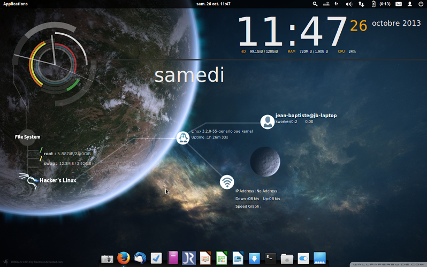The image size is (427, 267).
Task: Click the date and time in top panel
Action: tap(213, 4)
